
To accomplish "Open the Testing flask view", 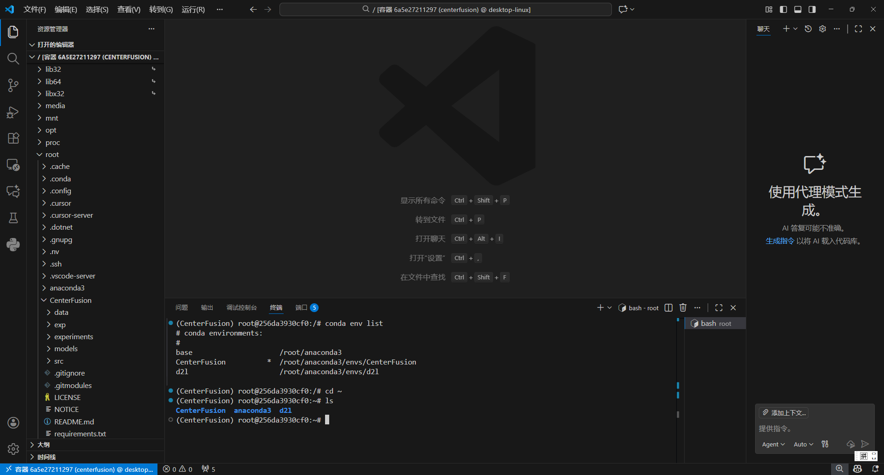I will 13,218.
